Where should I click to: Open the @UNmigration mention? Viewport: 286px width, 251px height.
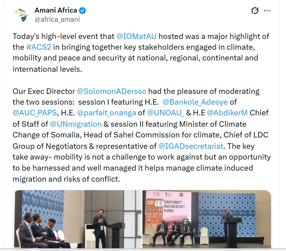point(76,124)
